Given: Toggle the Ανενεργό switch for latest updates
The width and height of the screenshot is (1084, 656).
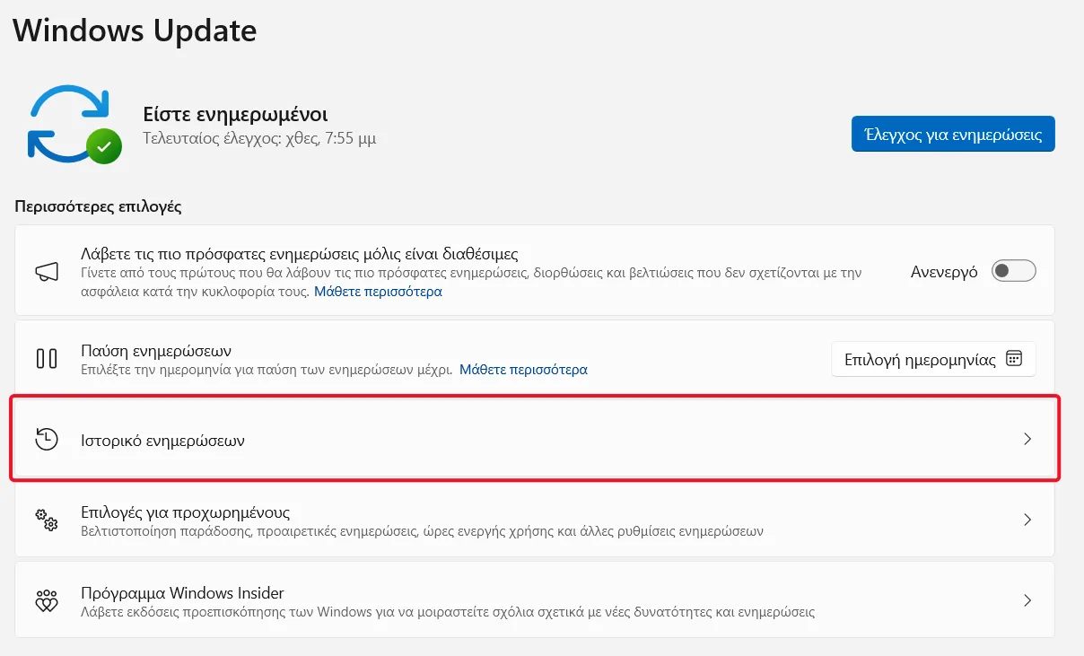Looking at the screenshot, I should pyautogui.click(x=1014, y=271).
